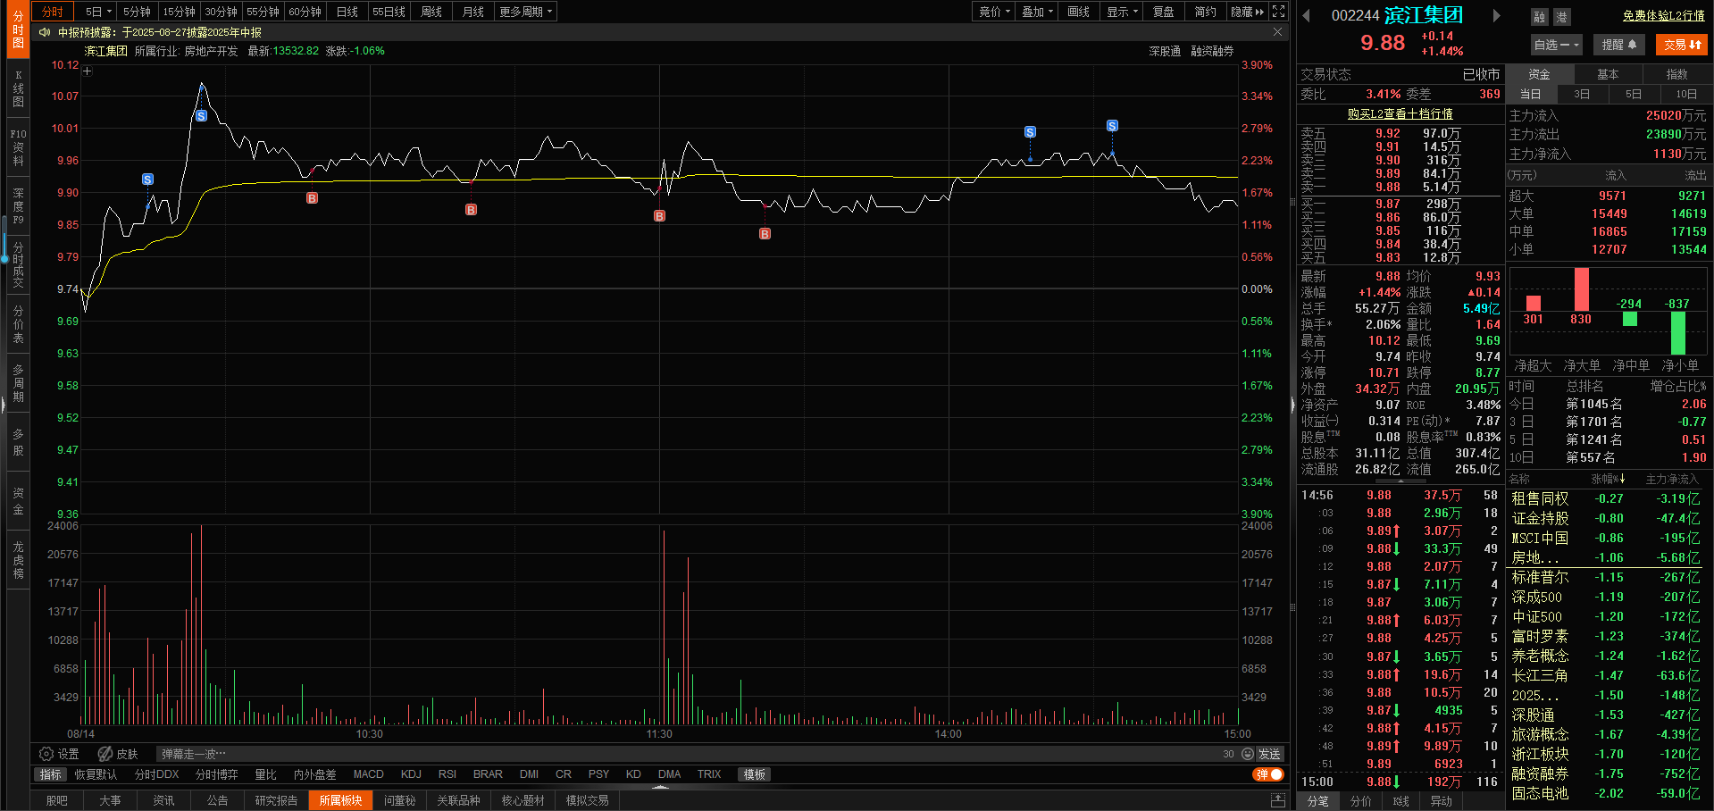
Task: Open the 龙虎榜 sidebar item
Action: [x=18, y=560]
